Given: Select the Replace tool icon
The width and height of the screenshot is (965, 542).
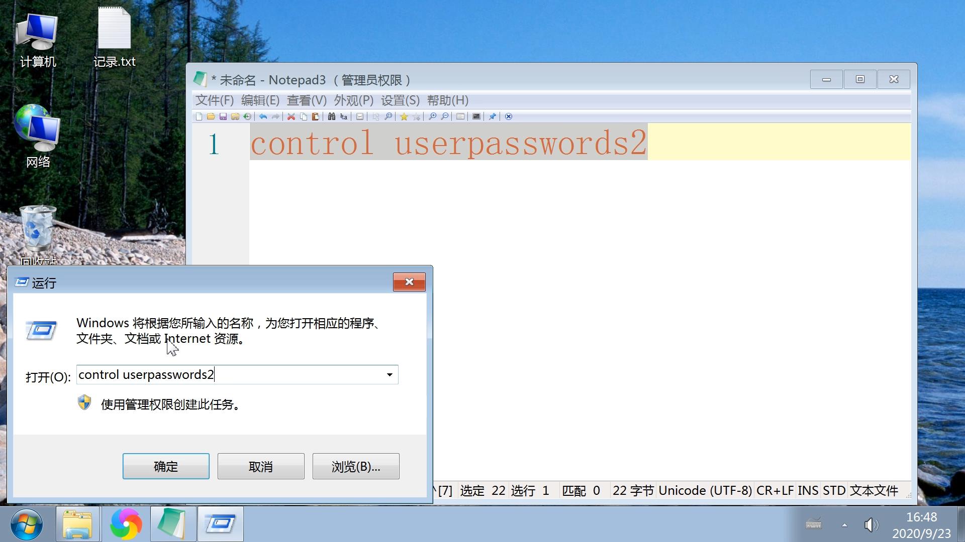Looking at the screenshot, I should point(344,116).
